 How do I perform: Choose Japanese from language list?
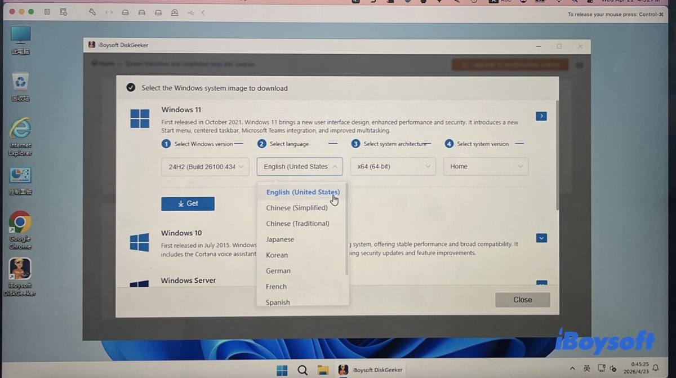click(280, 239)
